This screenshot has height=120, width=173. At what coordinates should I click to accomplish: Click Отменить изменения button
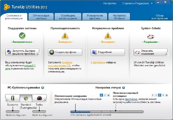point(151,52)
